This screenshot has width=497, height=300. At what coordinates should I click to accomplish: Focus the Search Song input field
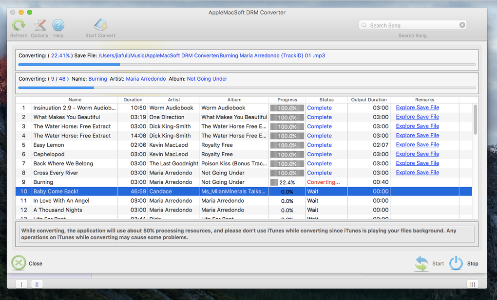tap(413, 25)
